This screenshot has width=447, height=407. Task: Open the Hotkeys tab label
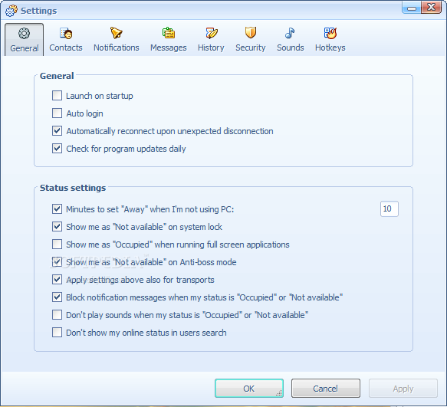coord(330,48)
